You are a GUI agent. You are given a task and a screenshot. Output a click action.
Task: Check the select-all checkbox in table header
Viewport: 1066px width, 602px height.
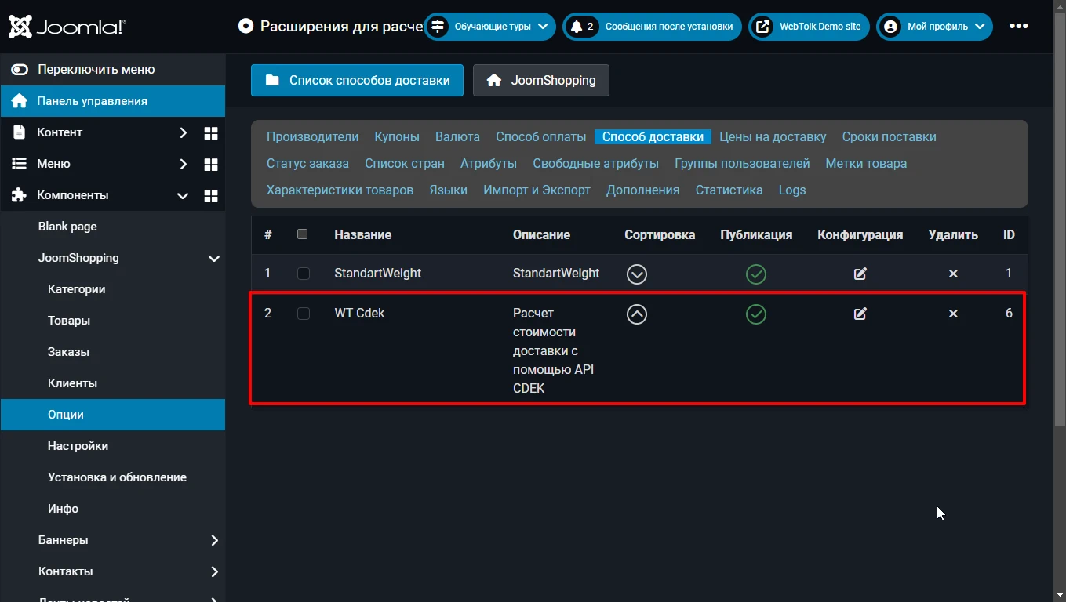(x=303, y=234)
